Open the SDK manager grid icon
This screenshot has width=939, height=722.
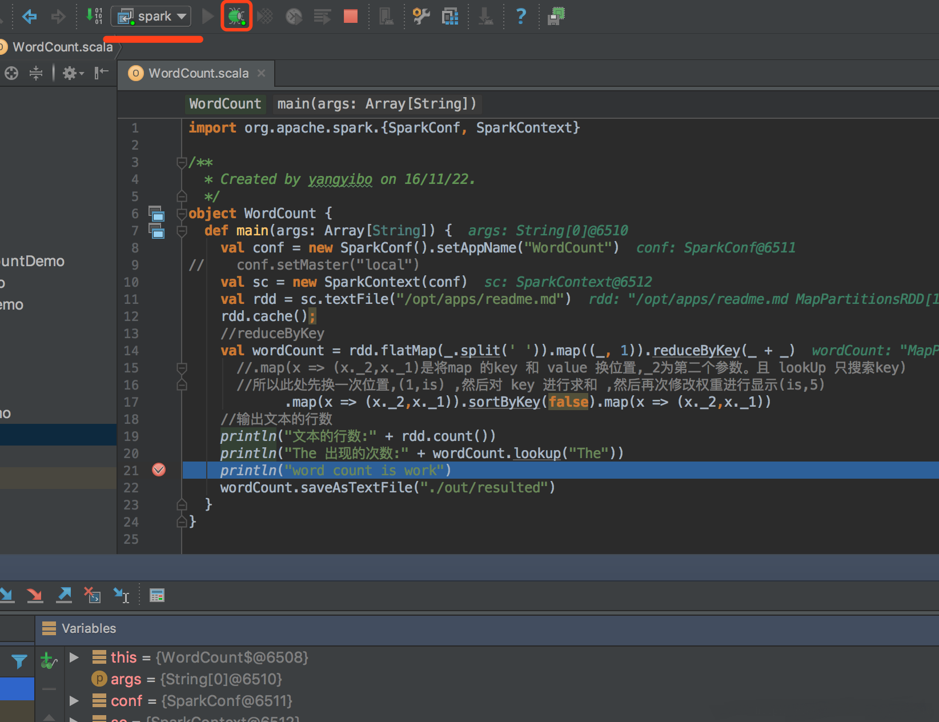[451, 16]
